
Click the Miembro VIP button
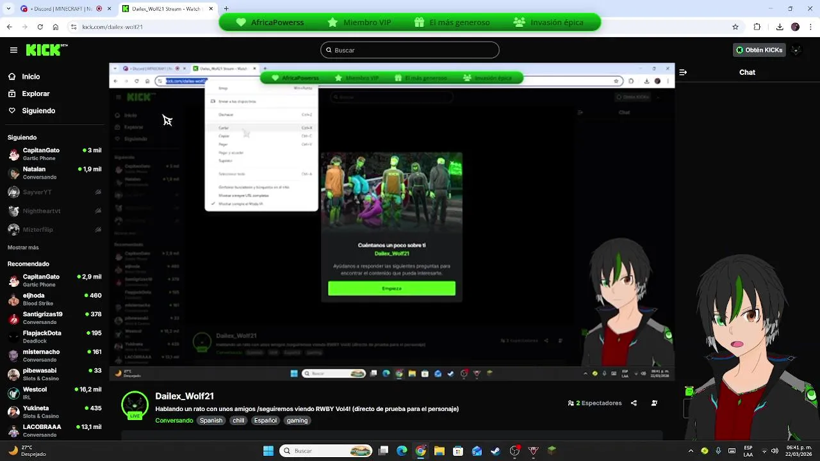[x=359, y=22]
